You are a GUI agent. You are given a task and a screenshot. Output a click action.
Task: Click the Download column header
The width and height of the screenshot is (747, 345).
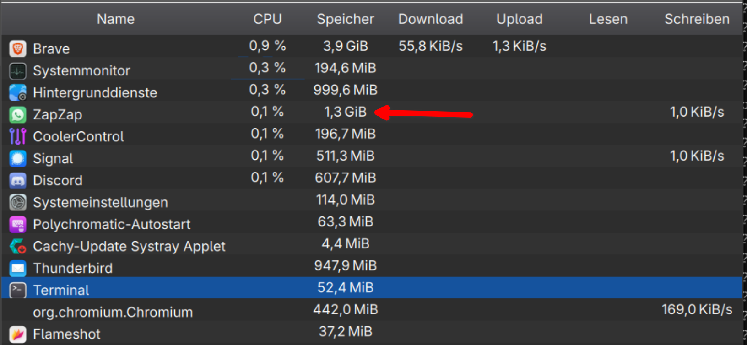click(x=431, y=19)
